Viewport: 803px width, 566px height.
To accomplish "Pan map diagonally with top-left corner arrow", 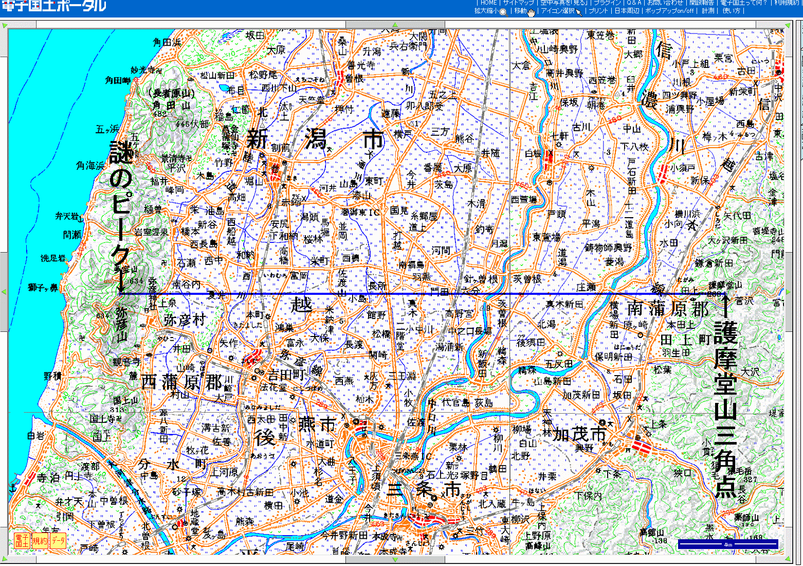I will coord(5,25).
